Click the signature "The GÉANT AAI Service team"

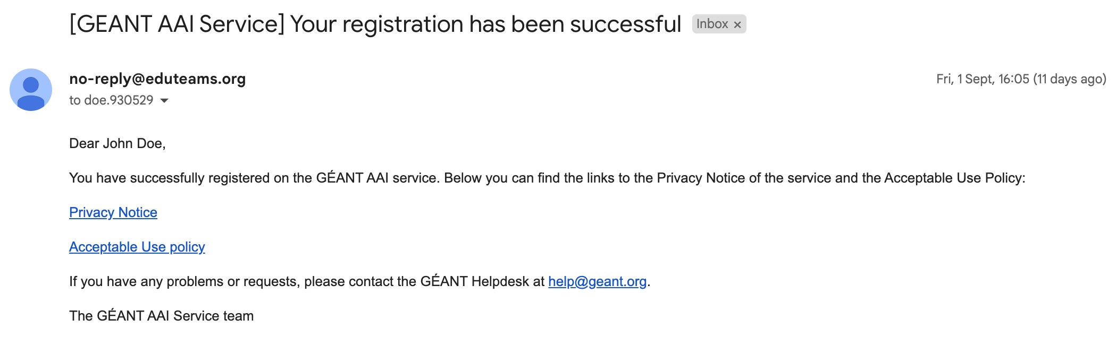pyautogui.click(x=162, y=316)
